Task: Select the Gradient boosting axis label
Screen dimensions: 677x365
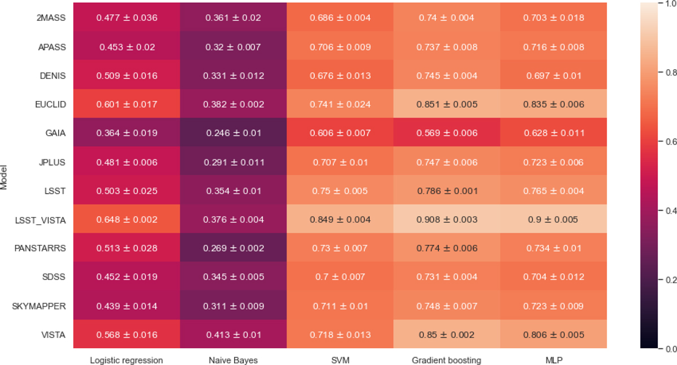Action: (x=446, y=360)
